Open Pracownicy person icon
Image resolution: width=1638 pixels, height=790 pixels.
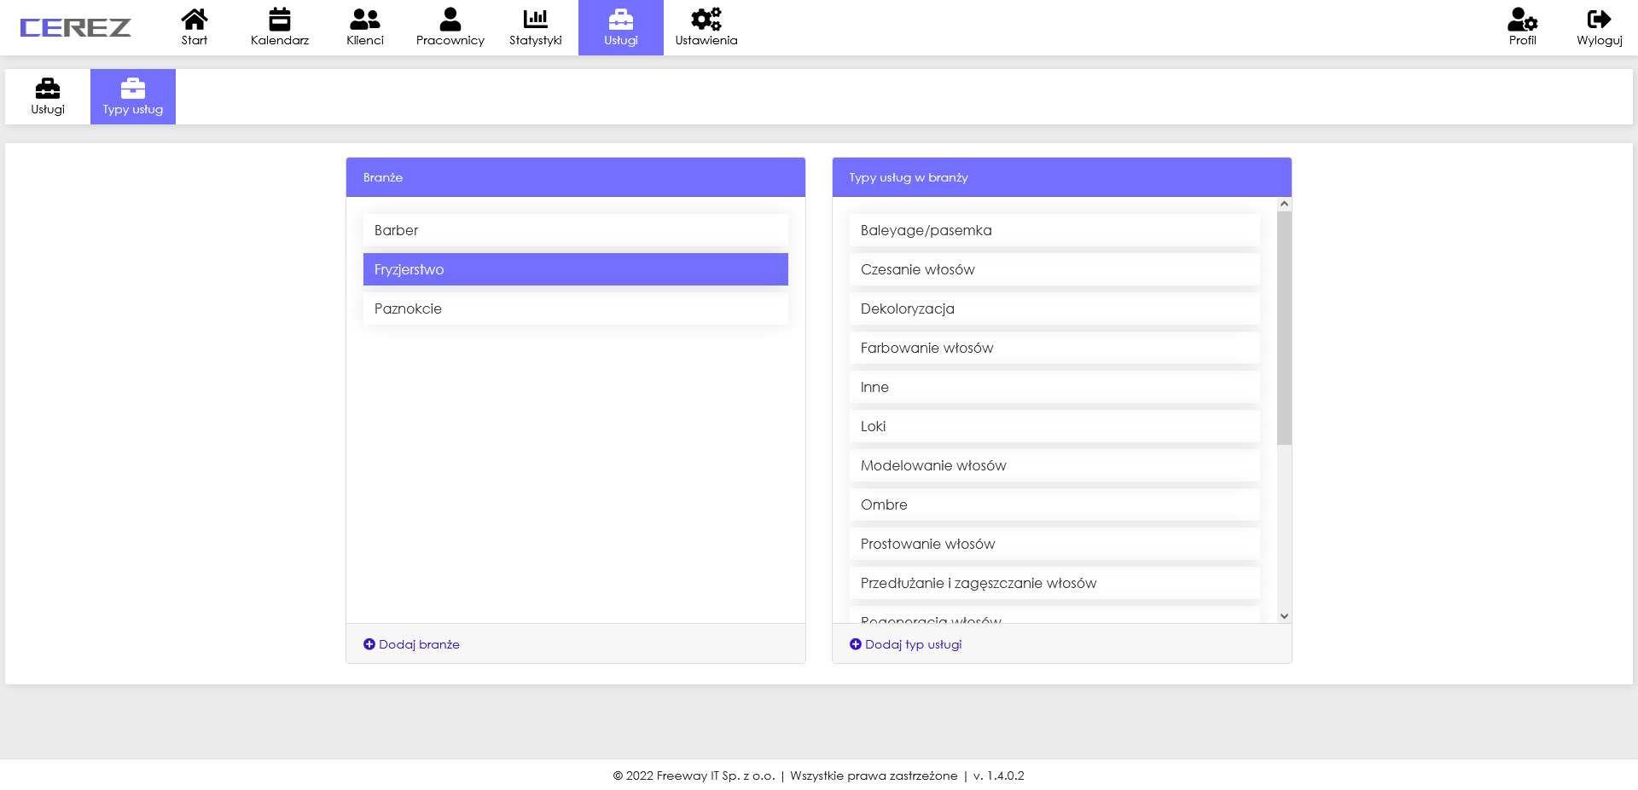pyautogui.click(x=450, y=20)
